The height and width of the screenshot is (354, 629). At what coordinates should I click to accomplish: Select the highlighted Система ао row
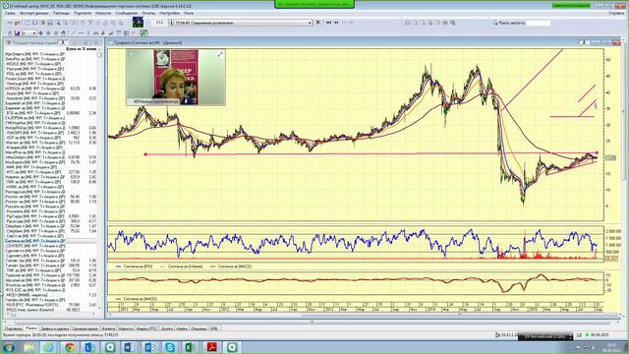(x=51, y=241)
